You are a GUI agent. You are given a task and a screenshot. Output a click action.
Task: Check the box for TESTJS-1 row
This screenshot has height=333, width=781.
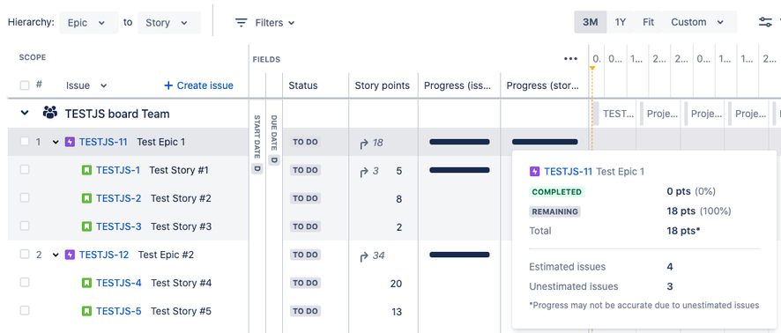click(25, 170)
